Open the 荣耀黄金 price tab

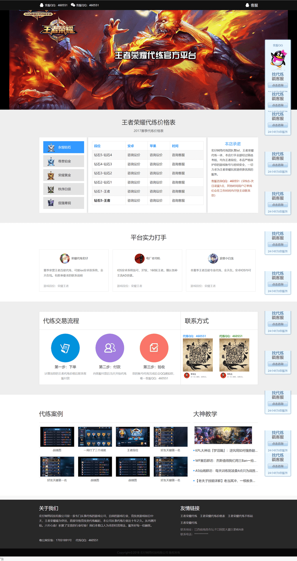coord(64,175)
